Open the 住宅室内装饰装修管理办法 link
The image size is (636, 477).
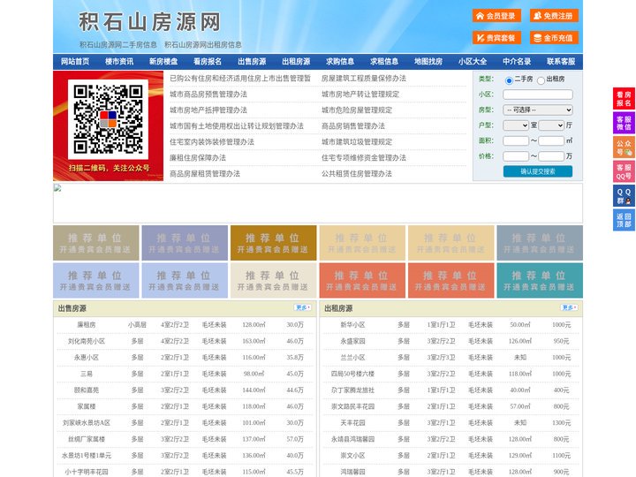click(x=212, y=142)
